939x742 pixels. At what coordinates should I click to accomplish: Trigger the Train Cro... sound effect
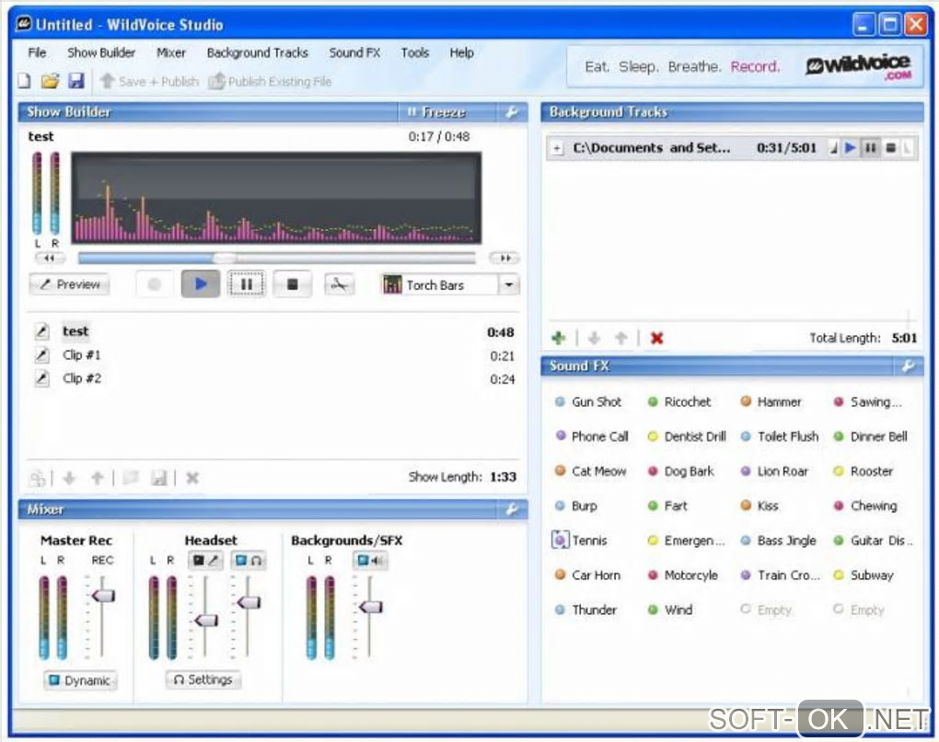781,575
